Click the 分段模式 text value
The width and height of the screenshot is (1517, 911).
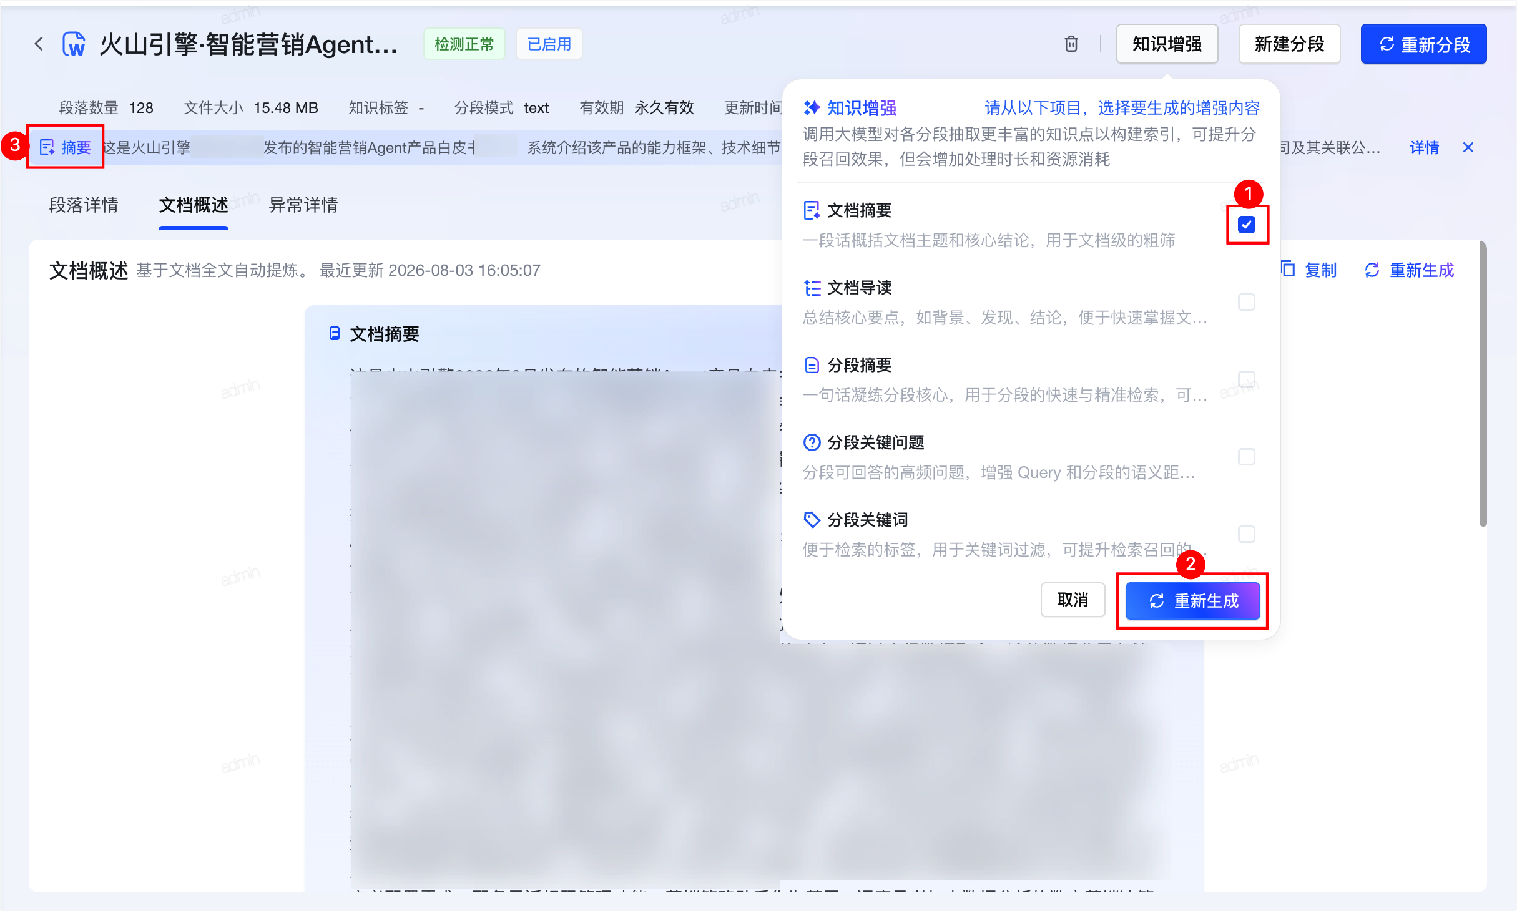click(536, 108)
